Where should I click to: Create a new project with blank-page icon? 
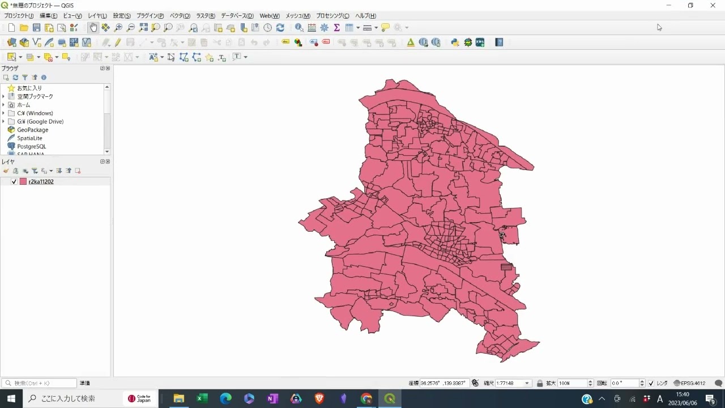(11, 27)
